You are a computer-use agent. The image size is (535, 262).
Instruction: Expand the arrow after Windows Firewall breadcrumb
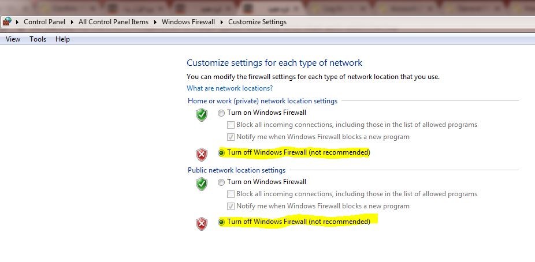[222, 22]
